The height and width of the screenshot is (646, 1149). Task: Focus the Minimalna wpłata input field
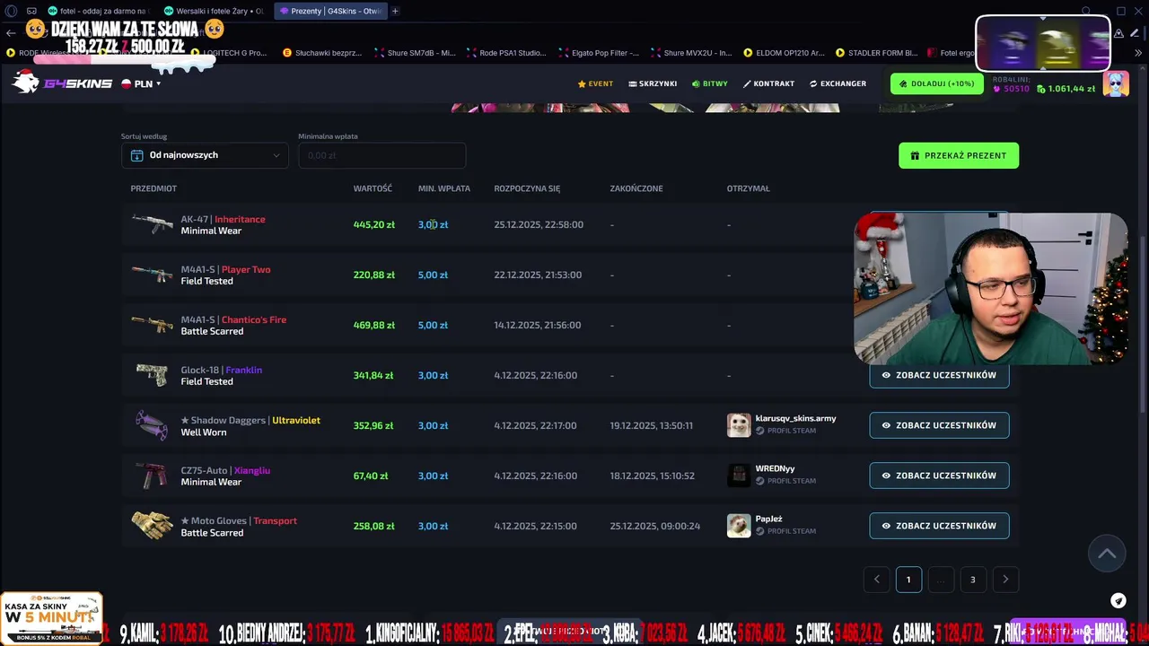point(382,155)
